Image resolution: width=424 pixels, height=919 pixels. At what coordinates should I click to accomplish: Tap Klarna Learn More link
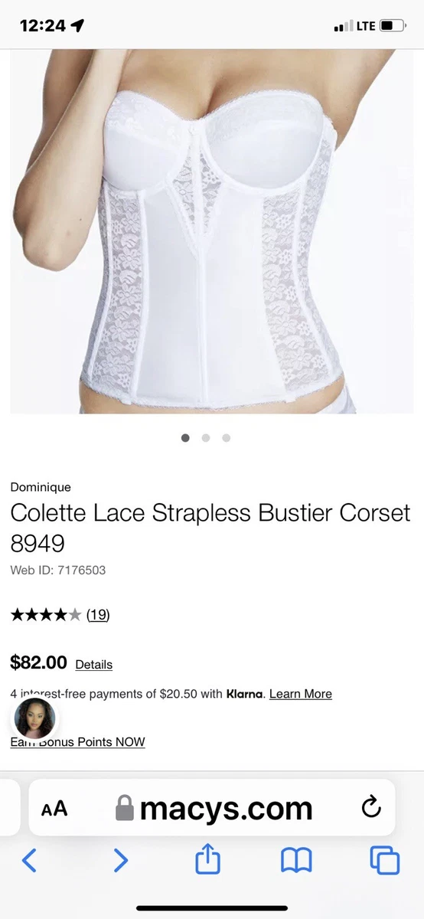pyautogui.click(x=301, y=694)
